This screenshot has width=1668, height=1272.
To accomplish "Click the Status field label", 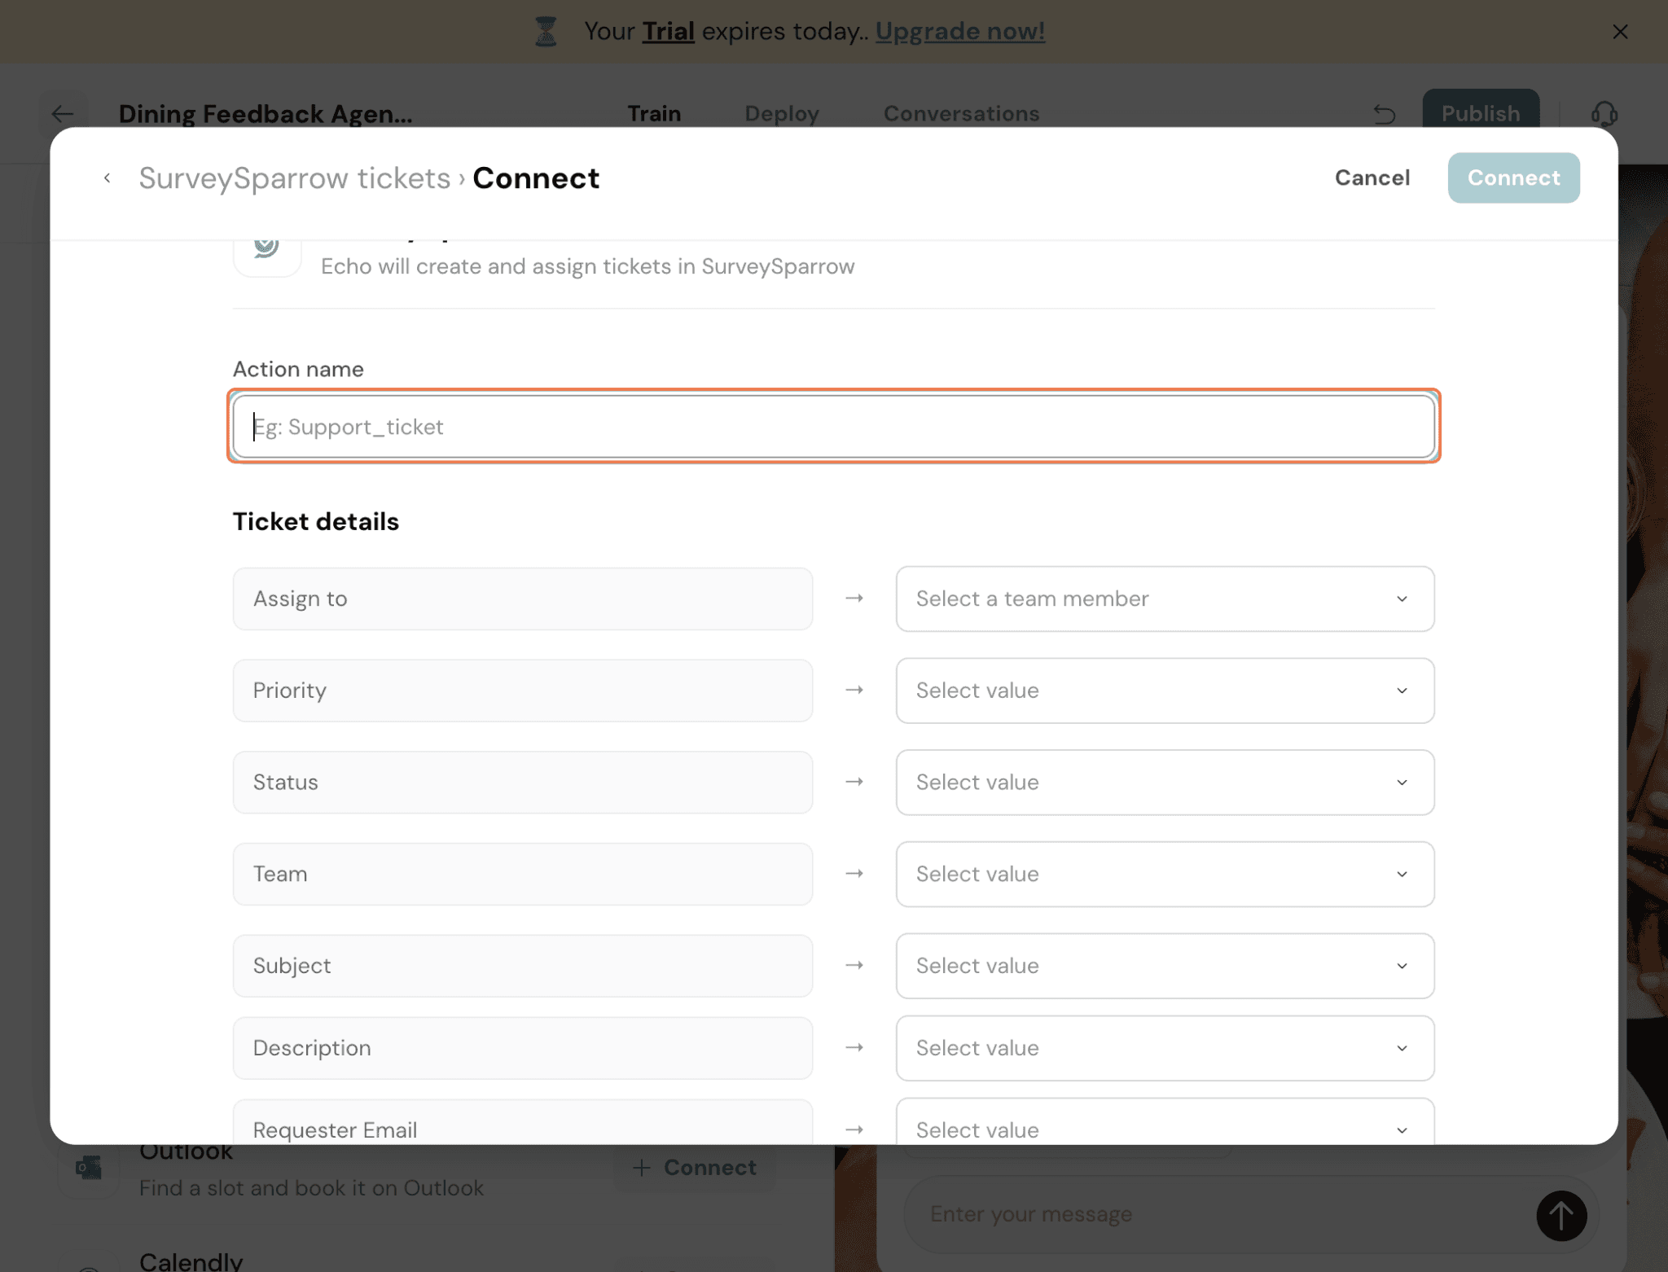I will [523, 782].
